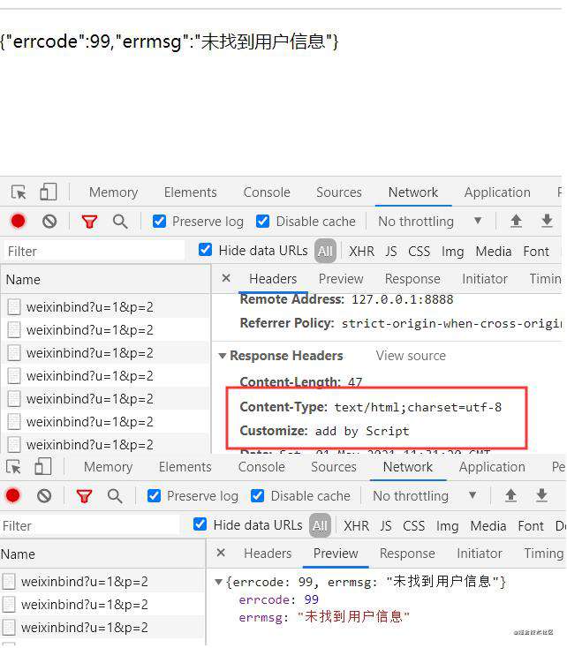Screen dimensions: 567x648
Task: Clear network log in lower DevTools
Action: (x=44, y=496)
